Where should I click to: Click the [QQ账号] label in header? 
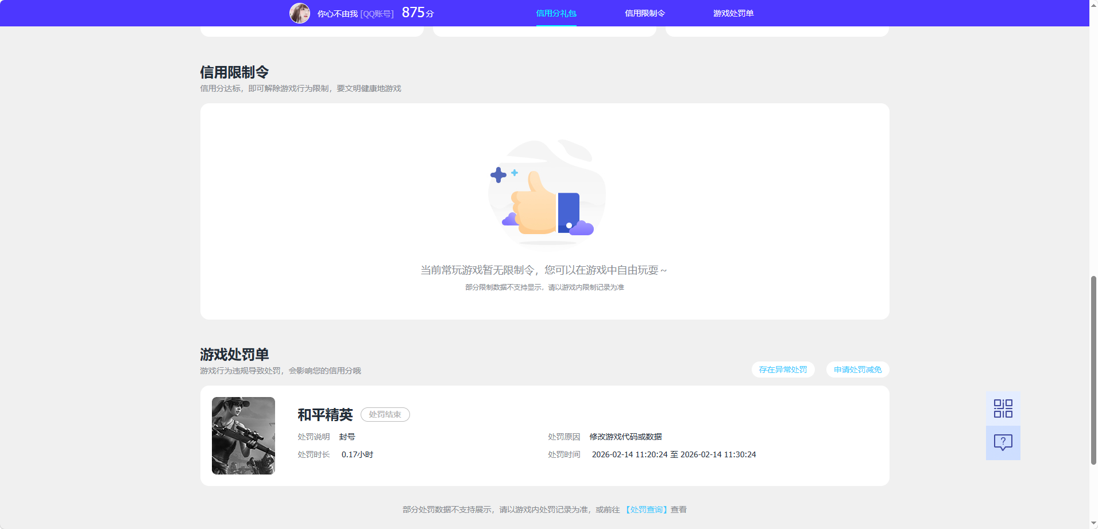(377, 14)
